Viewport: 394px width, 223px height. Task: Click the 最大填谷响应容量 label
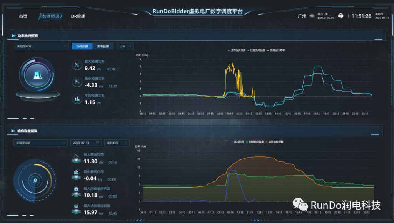tap(97, 206)
